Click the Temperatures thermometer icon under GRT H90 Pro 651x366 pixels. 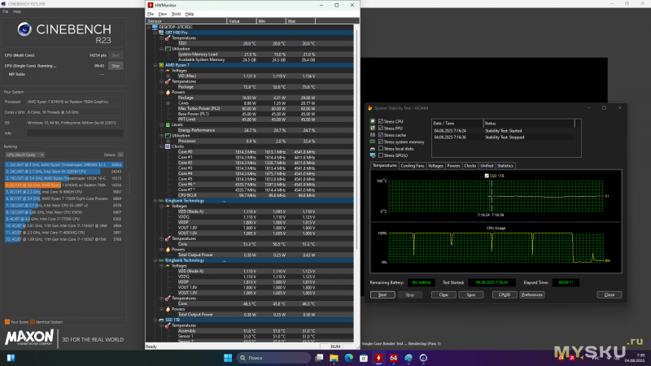[x=168, y=38]
